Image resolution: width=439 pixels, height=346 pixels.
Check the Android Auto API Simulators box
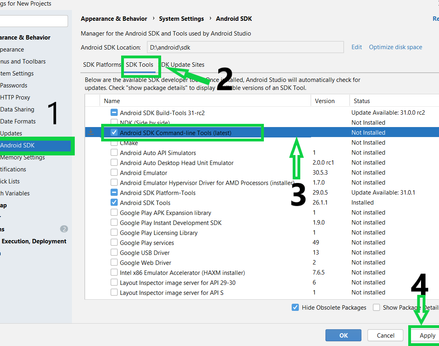pyautogui.click(x=114, y=153)
